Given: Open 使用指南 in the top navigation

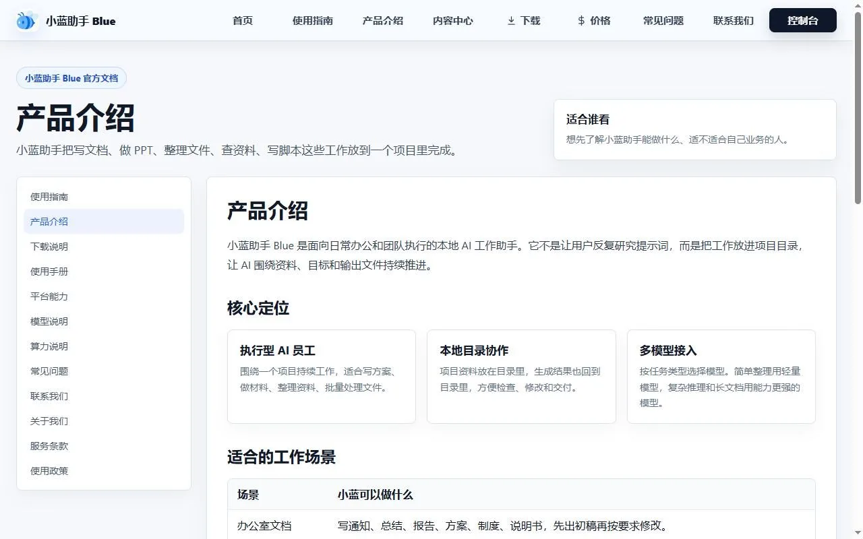Looking at the screenshot, I should [313, 21].
